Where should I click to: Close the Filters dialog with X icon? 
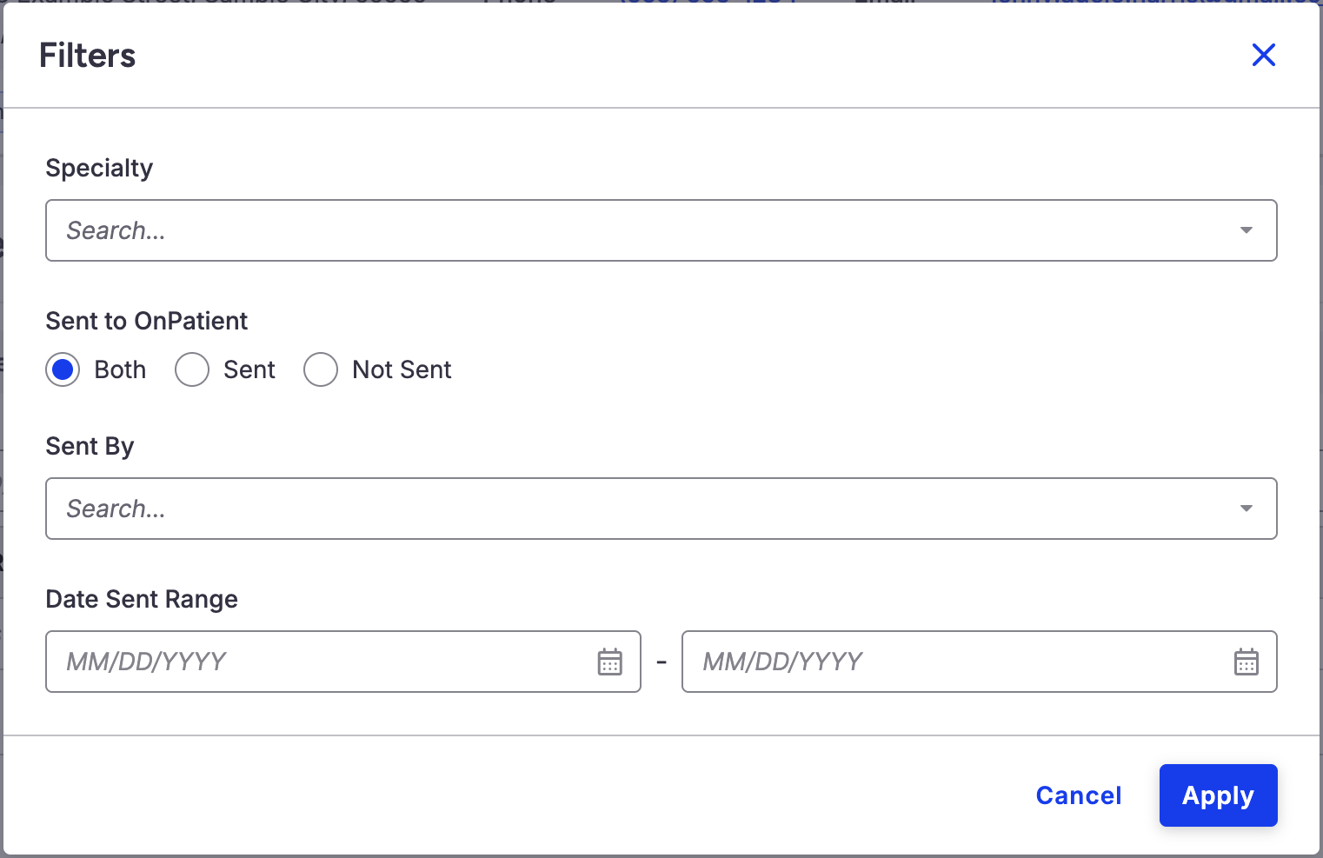coord(1263,55)
